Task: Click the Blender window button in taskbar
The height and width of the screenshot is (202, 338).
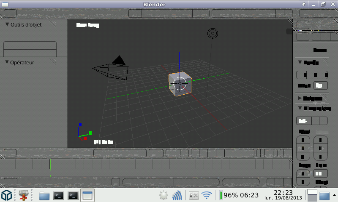Action: tap(87, 195)
